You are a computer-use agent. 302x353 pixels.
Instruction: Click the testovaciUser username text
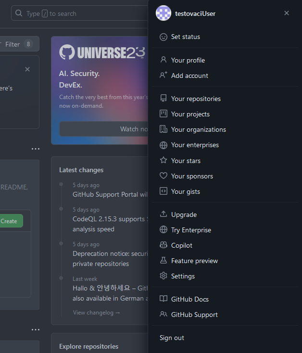tap(195, 13)
